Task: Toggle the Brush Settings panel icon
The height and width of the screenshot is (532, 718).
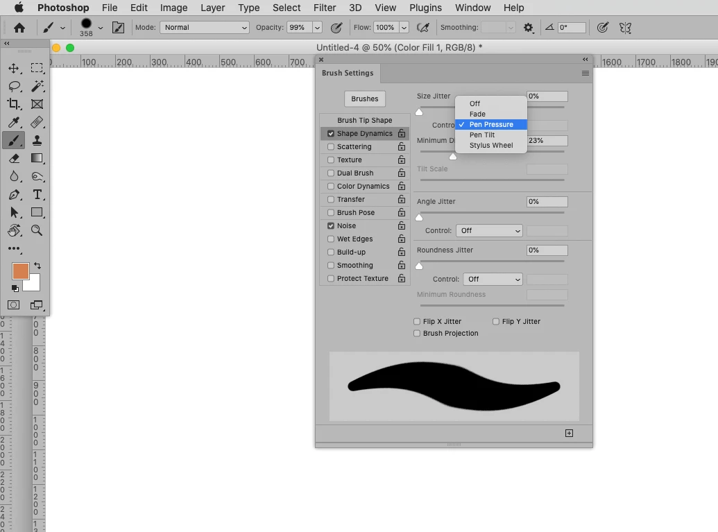Action: click(x=118, y=28)
